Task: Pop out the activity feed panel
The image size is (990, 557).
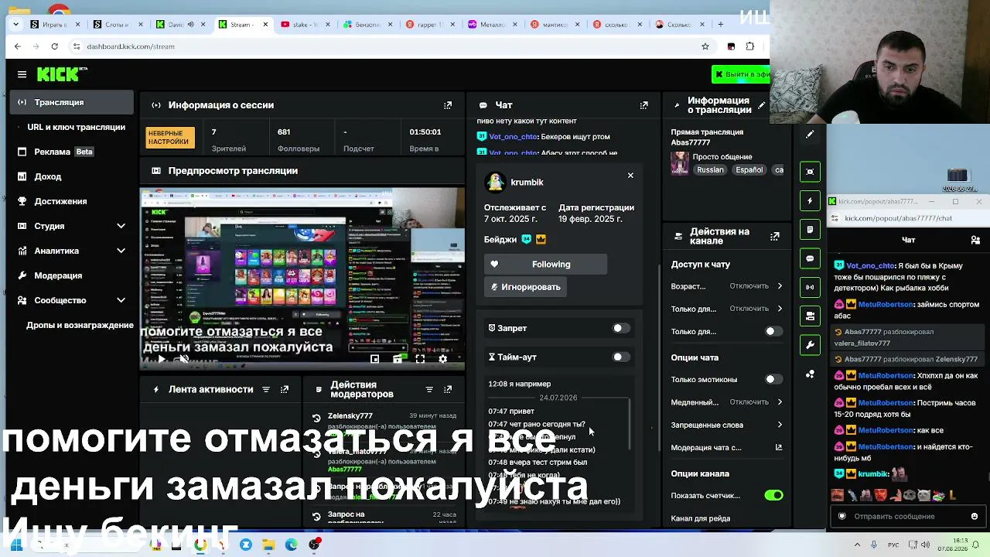Action: 285,389
